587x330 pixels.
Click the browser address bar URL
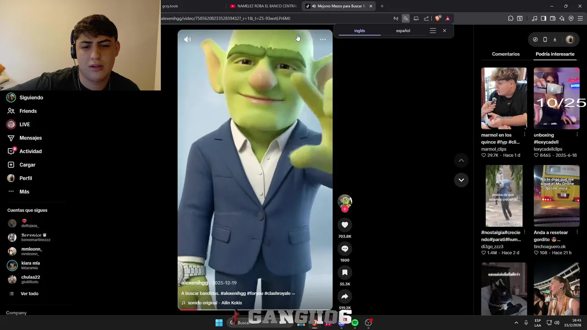(x=226, y=18)
